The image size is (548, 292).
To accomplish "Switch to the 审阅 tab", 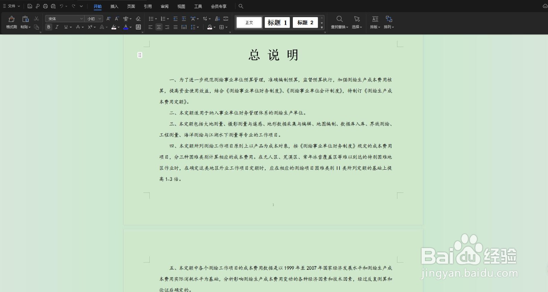I will click(165, 6).
